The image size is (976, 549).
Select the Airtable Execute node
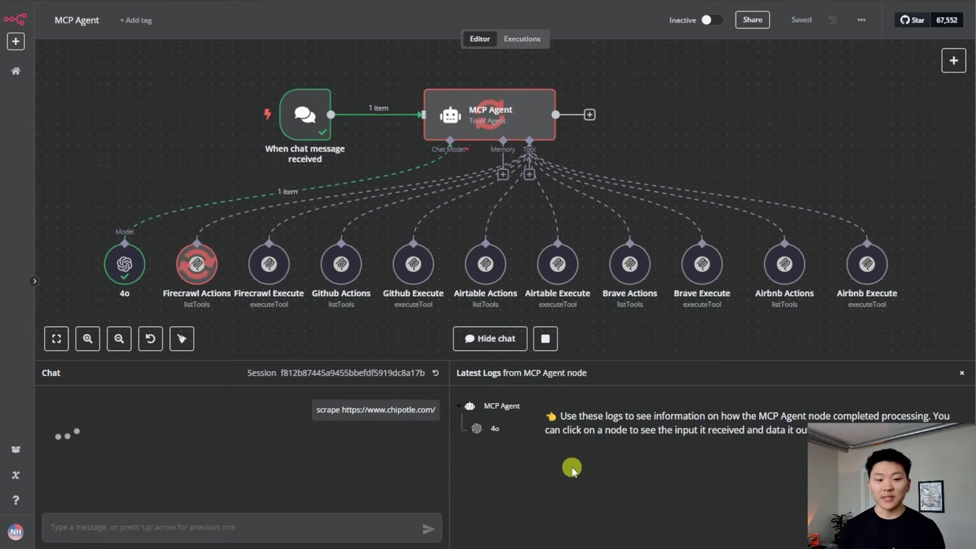coord(558,264)
